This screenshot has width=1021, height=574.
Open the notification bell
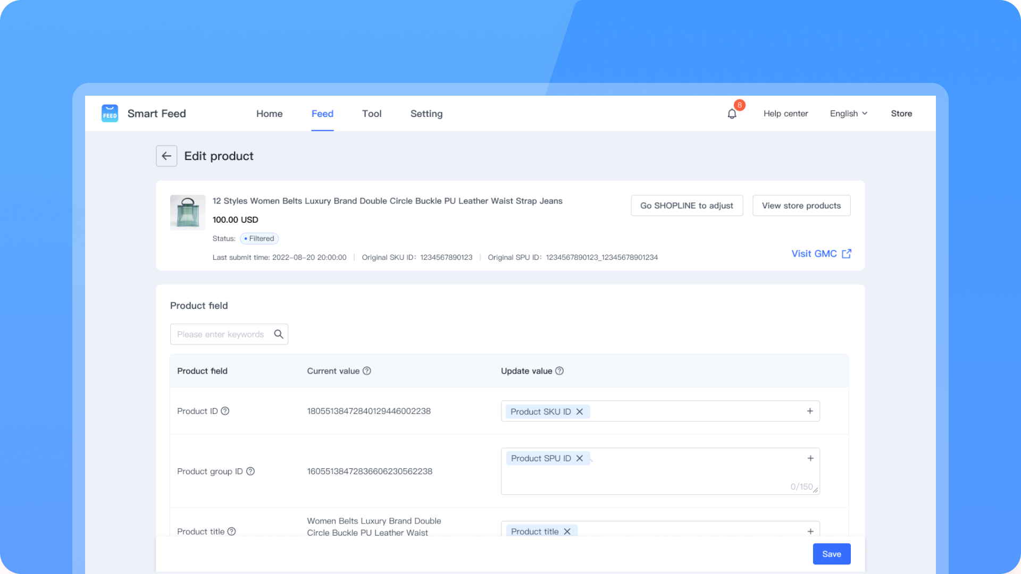(732, 114)
